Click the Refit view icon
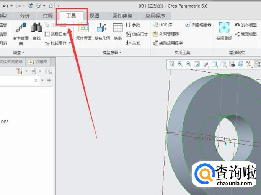This screenshot has height=195, width=261. [171, 64]
